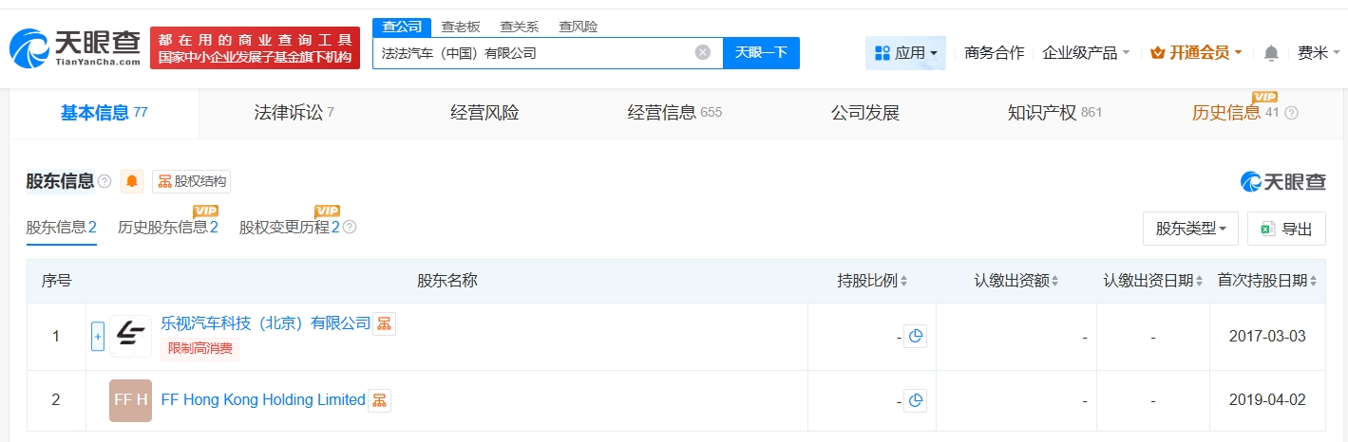The width and height of the screenshot is (1348, 442).
Task: Open the equity structure icon for 乐视汽车科技
Action: [x=384, y=323]
